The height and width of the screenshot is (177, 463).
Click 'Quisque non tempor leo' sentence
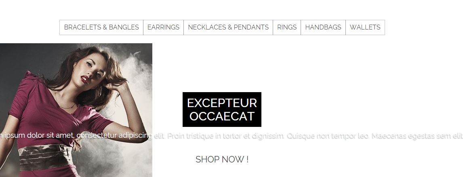click(328, 136)
